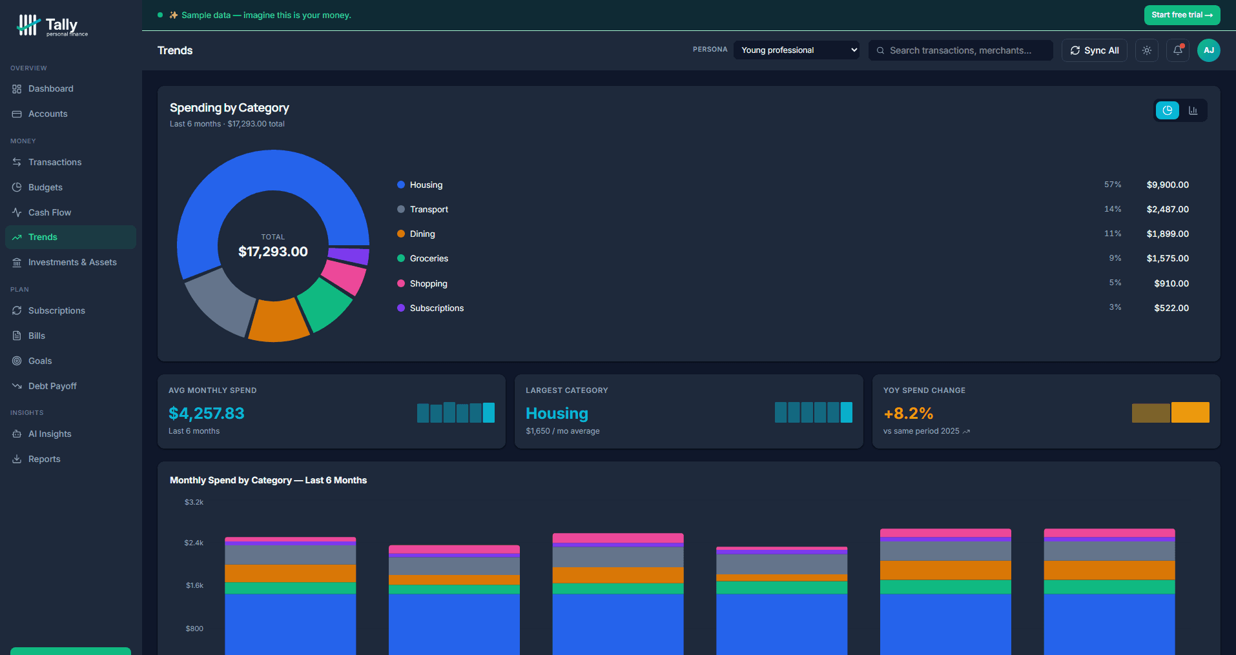Click the sparkle icon in sample data banner
This screenshot has width=1236, height=655.
174,15
